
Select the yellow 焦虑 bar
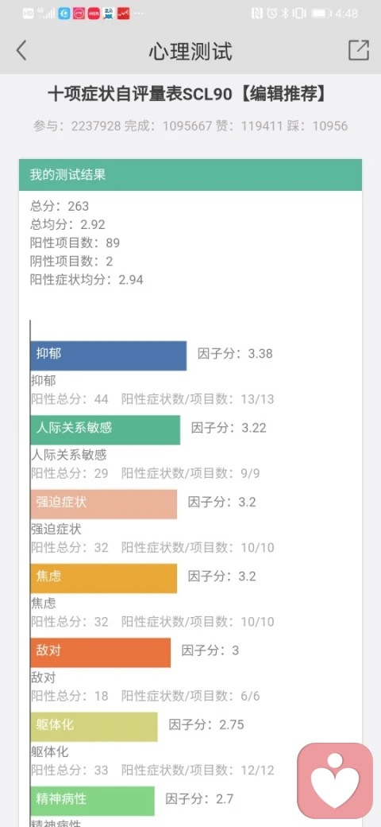pyautogui.click(x=104, y=579)
